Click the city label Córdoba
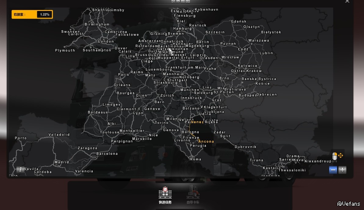 click(43, 172)
